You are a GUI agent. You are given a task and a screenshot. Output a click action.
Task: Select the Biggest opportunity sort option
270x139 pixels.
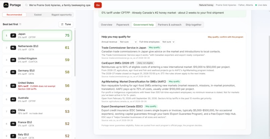(62, 15)
